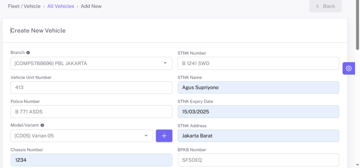Click the page vertical scrollbar down arrow

coord(358,164)
